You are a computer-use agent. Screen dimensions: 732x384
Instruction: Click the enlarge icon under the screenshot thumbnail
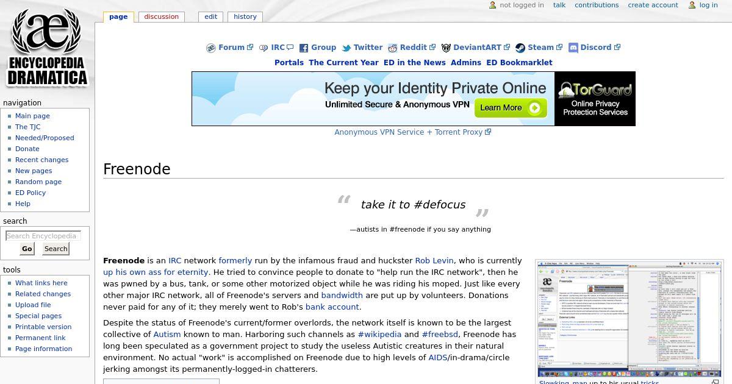point(716,382)
